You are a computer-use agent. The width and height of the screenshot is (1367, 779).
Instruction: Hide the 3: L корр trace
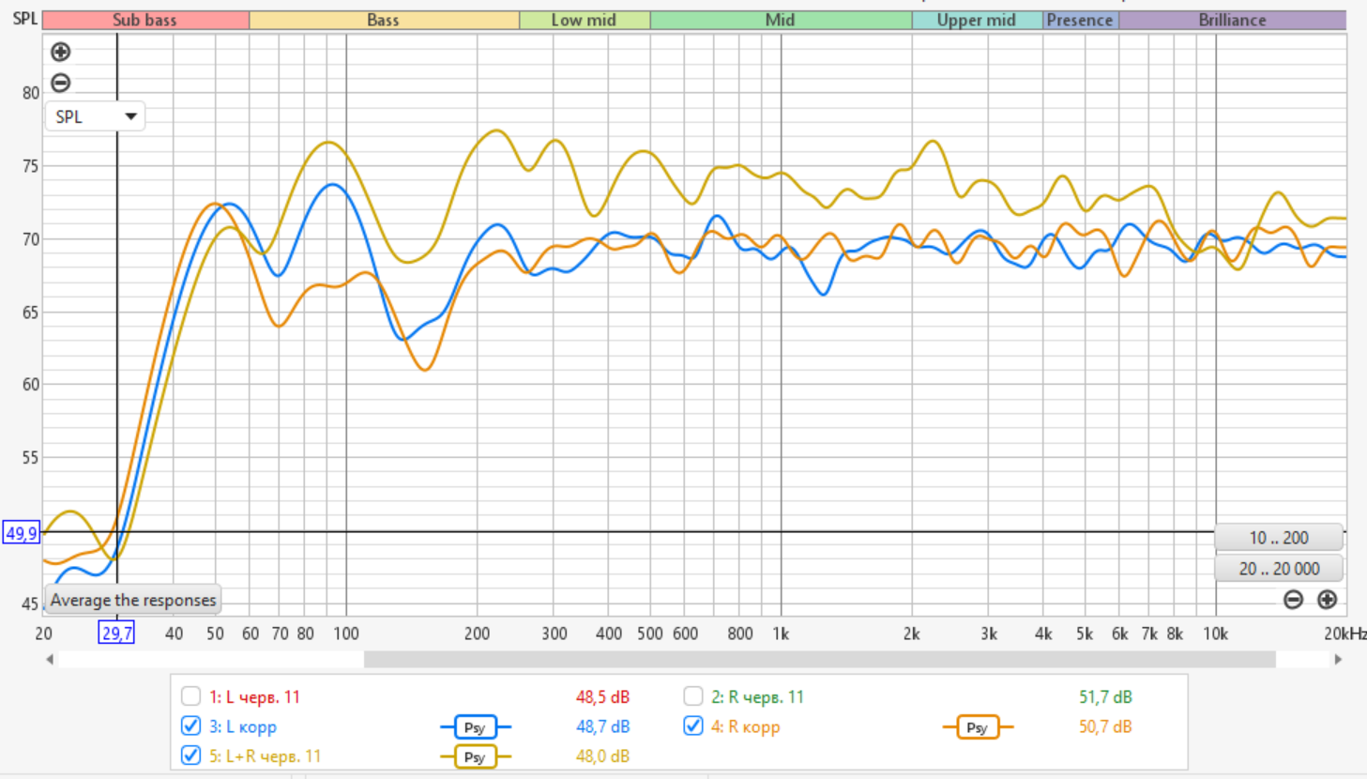(x=191, y=726)
